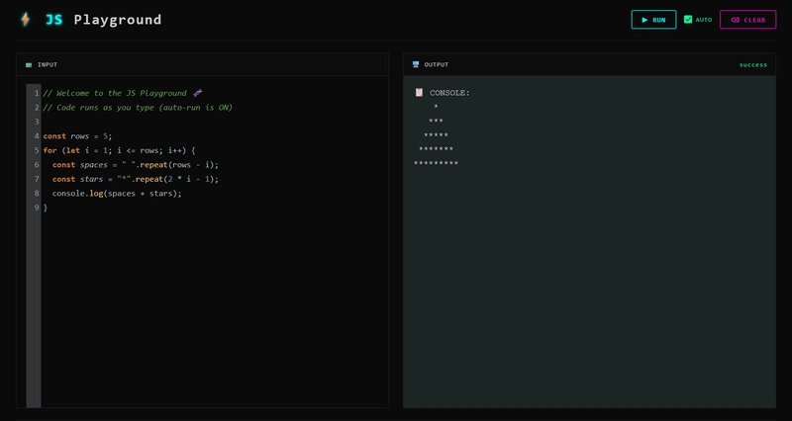Click the const spaces code line

tap(136, 165)
